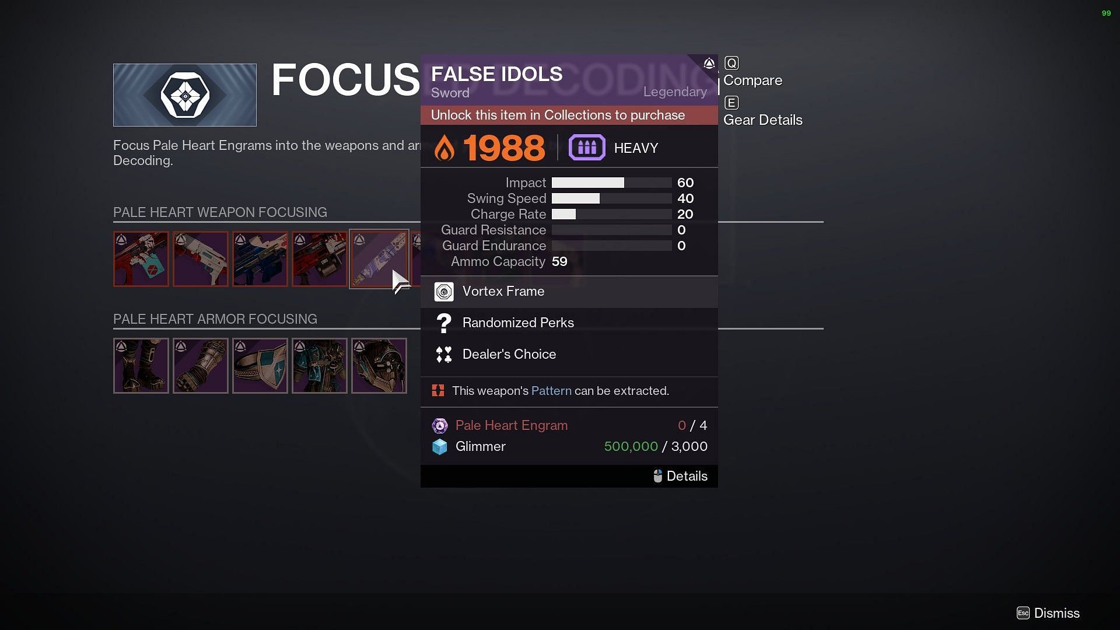Toggle the second armor focusing icon
Viewport: 1120px width, 630px height.
pos(200,365)
